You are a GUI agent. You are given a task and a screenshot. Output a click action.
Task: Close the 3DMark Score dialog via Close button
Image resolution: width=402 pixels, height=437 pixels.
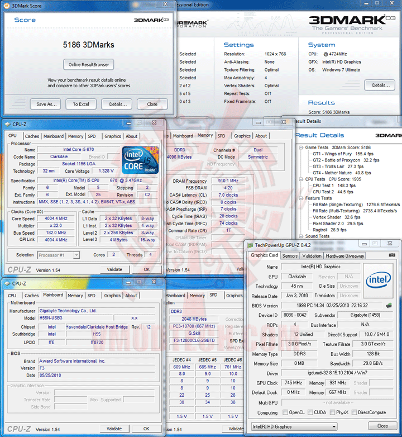(152, 104)
